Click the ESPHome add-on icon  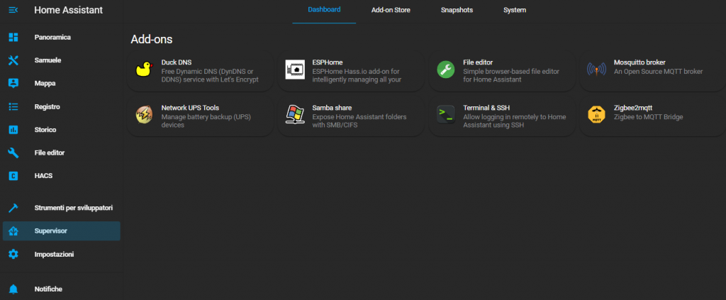point(295,70)
